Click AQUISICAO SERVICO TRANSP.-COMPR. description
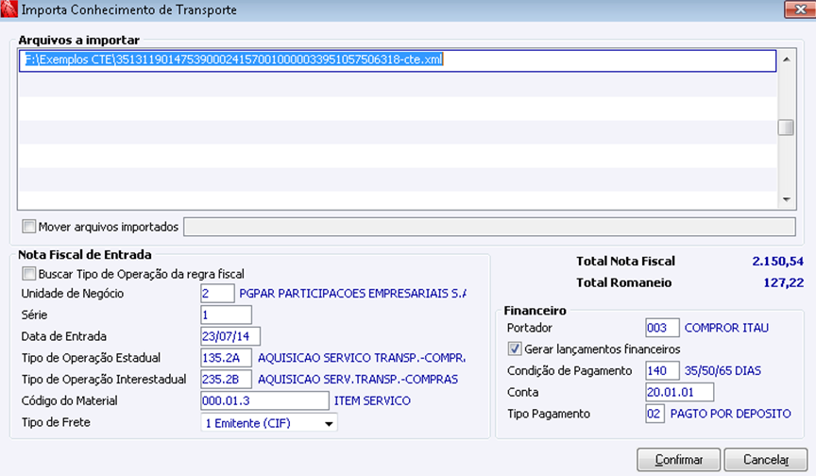Image resolution: width=816 pixels, height=476 pixels. tap(362, 358)
